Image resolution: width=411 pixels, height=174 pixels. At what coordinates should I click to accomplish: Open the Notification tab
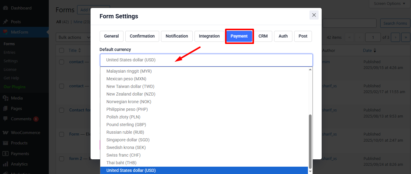click(x=177, y=36)
